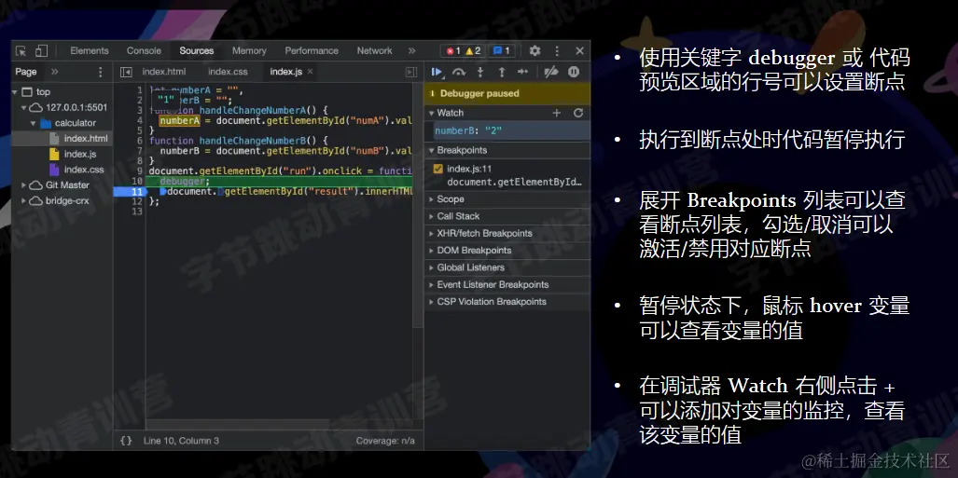Screen dimensions: 958x478
Task: Click the yellow warning count badge
Action: coord(473,51)
